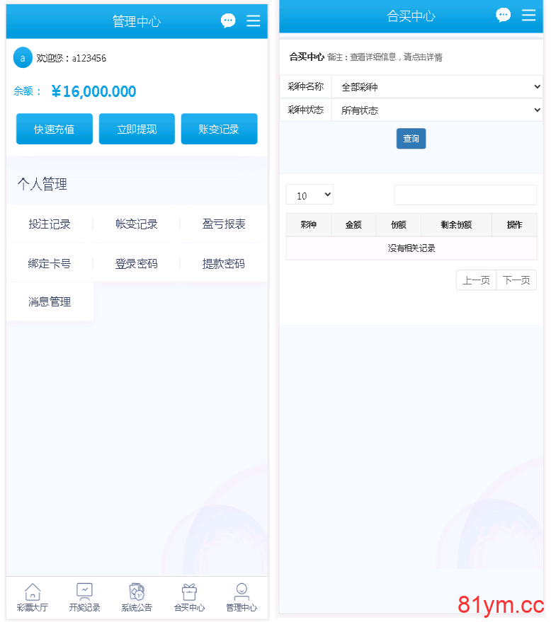Click the table search input field
551x622 pixels.
(465, 195)
